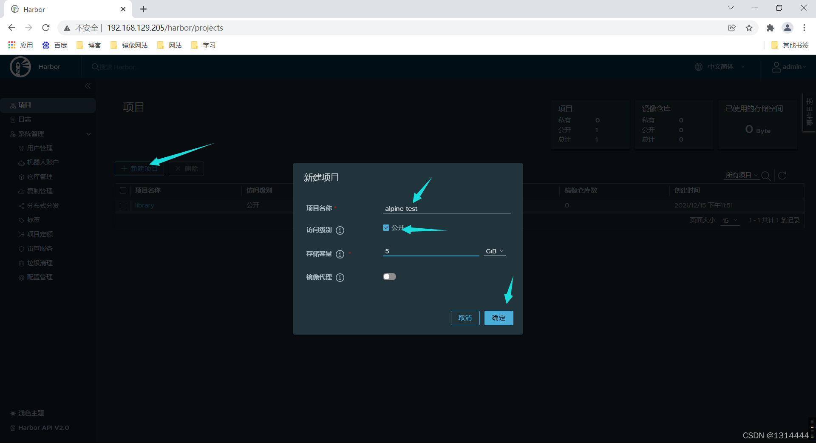
Task: Toggle the 镜像代理 switch
Action: pyautogui.click(x=389, y=277)
